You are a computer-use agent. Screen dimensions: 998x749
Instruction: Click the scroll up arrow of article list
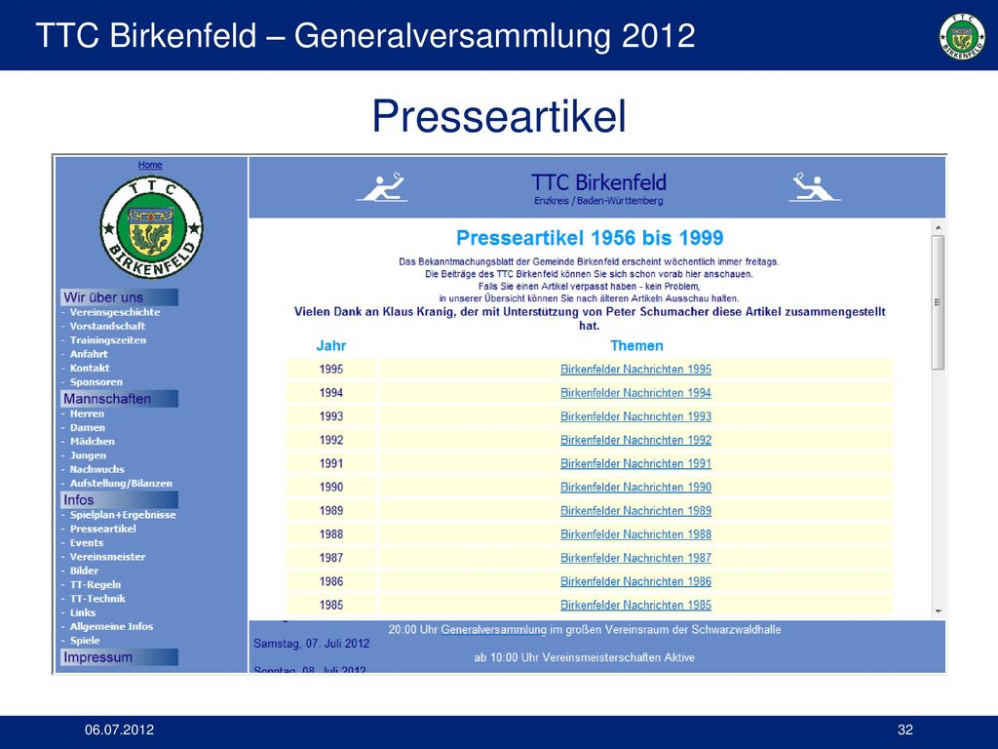pyautogui.click(x=938, y=227)
